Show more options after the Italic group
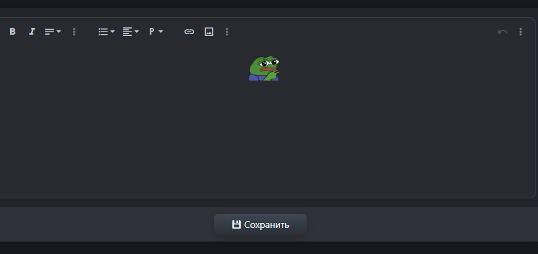538x254 pixels. click(74, 32)
